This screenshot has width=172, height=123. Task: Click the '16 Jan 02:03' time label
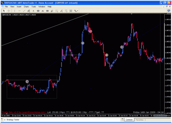[x=112, y=116]
